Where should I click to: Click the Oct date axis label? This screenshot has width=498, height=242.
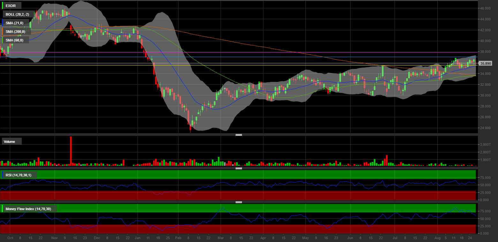(10, 238)
